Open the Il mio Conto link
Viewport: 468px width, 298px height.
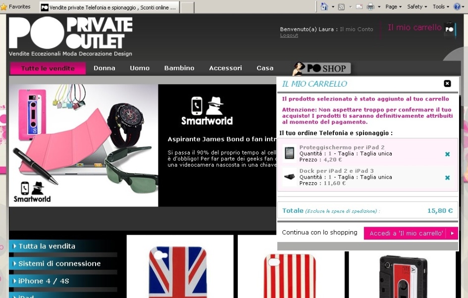tap(357, 29)
